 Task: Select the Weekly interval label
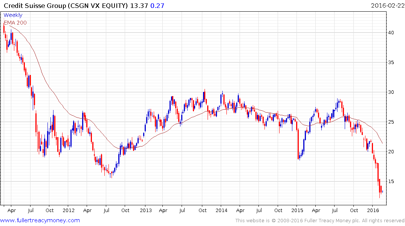[x=13, y=15]
